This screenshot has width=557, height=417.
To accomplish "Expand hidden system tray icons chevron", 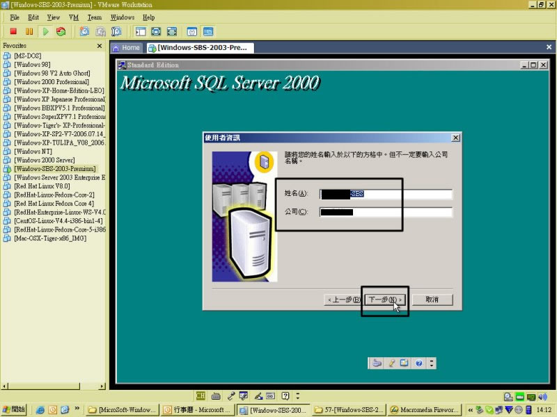I will 471,410.
